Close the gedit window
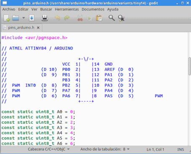The image size is (191, 154). point(188,3)
